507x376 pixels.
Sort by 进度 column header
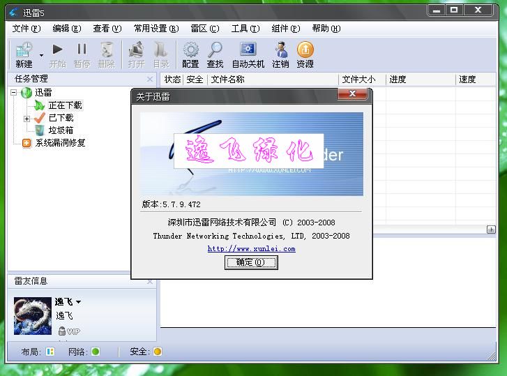click(421, 80)
